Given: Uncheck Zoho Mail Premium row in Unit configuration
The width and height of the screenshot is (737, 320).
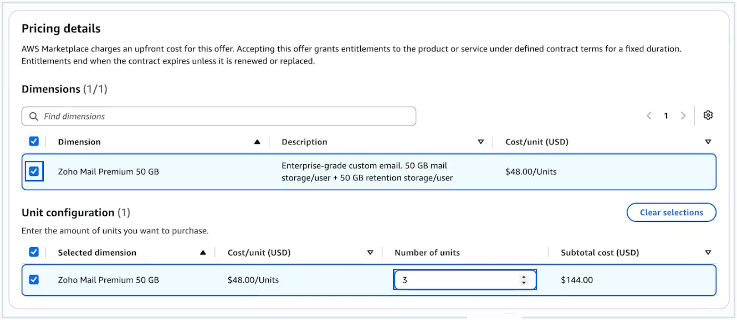Looking at the screenshot, I should coord(34,280).
